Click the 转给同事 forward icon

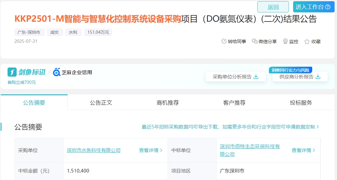tap(224, 41)
